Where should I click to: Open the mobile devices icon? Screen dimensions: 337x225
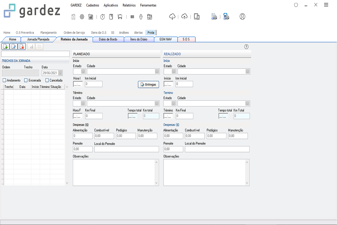point(197,16)
